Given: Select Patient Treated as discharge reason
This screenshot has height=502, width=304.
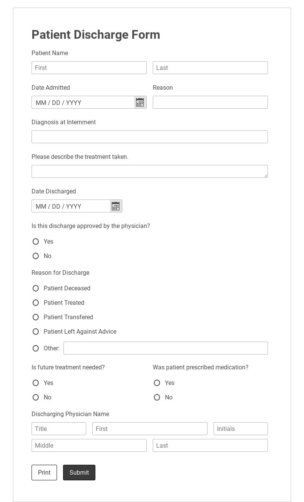Looking at the screenshot, I should pos(36,303).
